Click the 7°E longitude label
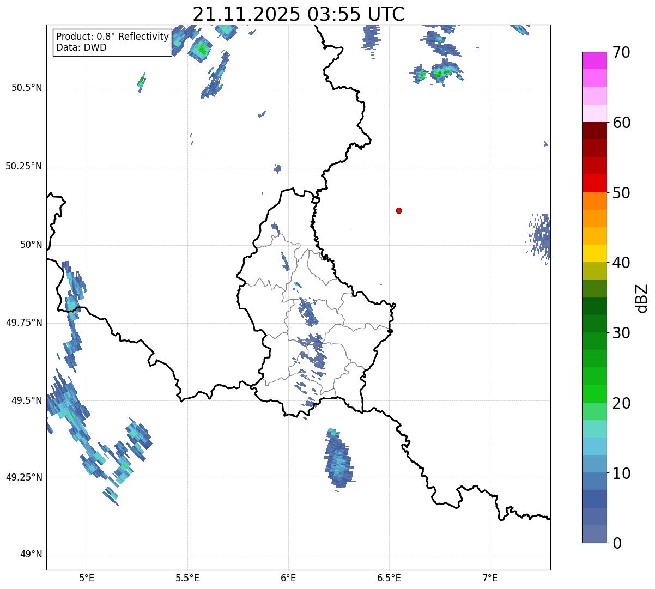This screenshot has height=589, width=655. pyautogui.click(x=490, y=578)
